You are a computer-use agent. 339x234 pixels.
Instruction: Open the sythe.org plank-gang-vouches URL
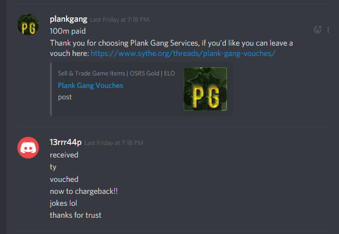pos(183,53)
